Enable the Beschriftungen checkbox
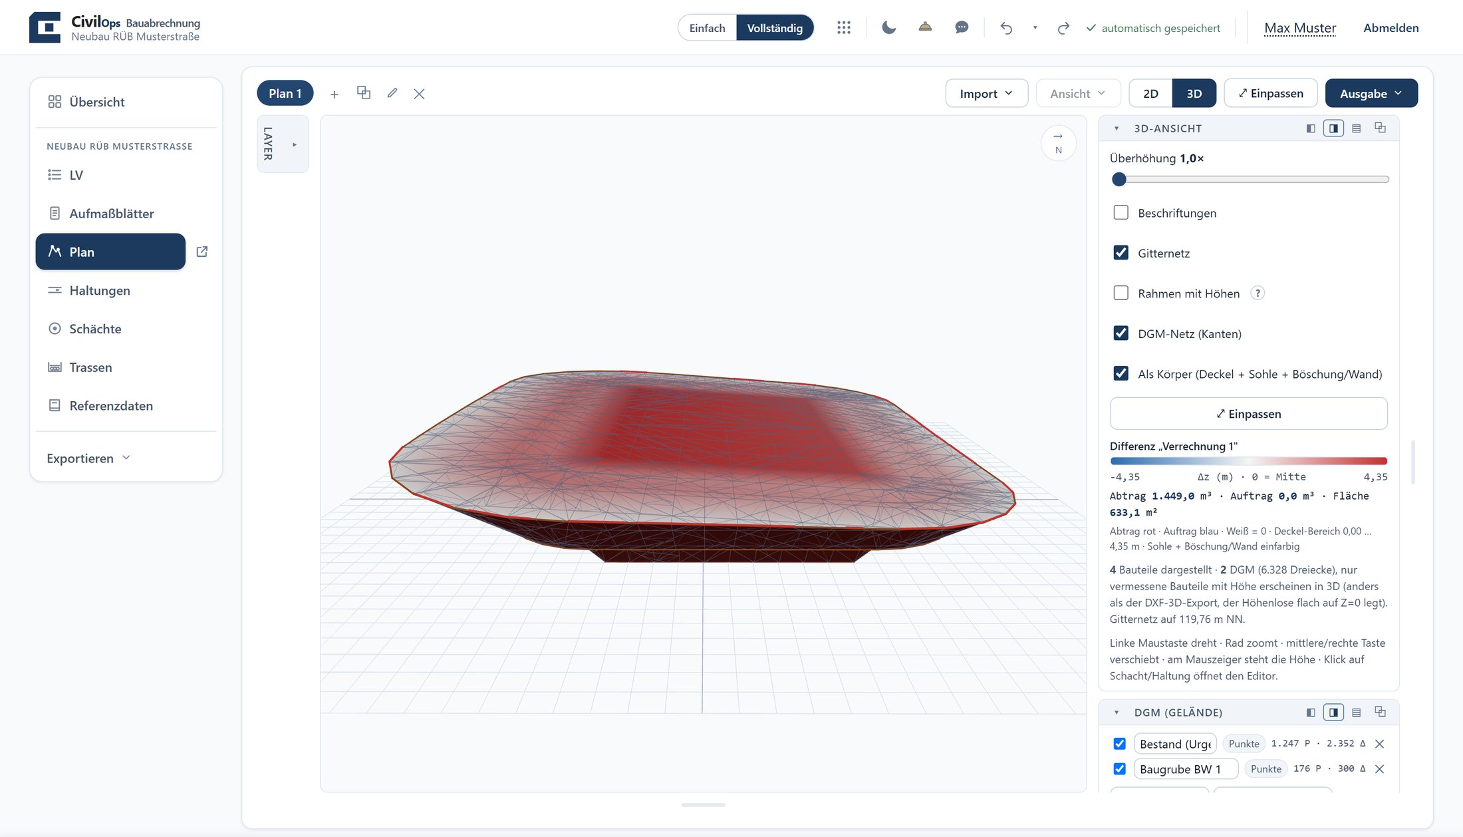 point(1121,212)
